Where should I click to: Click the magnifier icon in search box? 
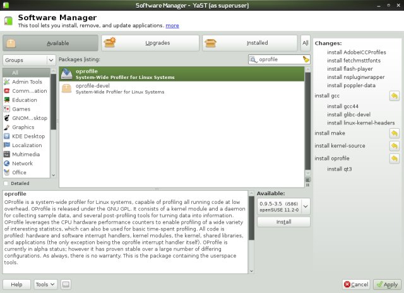(253, 59)
